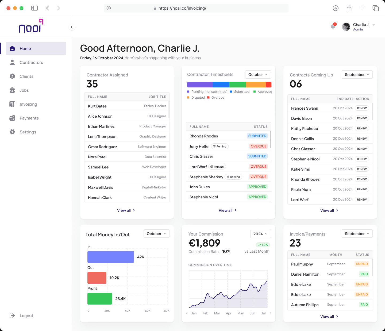Image resolution: width=385 pixels, height=331 pixels.
Task: Renew Paula Mora's contract
Action: pos(362,189)
